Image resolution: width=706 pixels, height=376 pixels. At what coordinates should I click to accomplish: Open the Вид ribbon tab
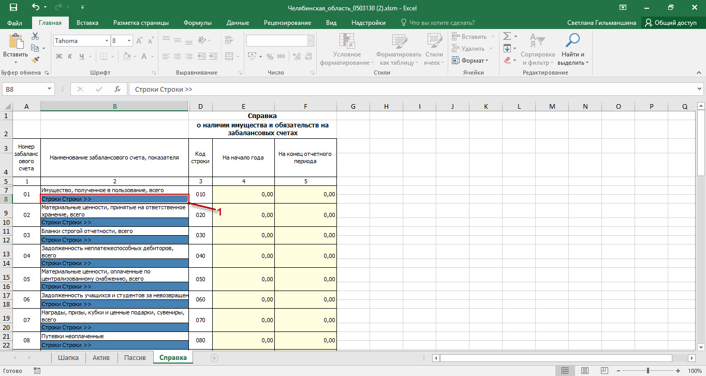click(x=331, y=23)
